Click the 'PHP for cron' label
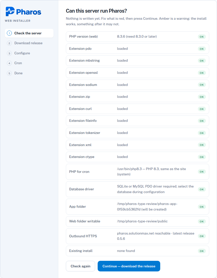 click(x=79, y=172)
